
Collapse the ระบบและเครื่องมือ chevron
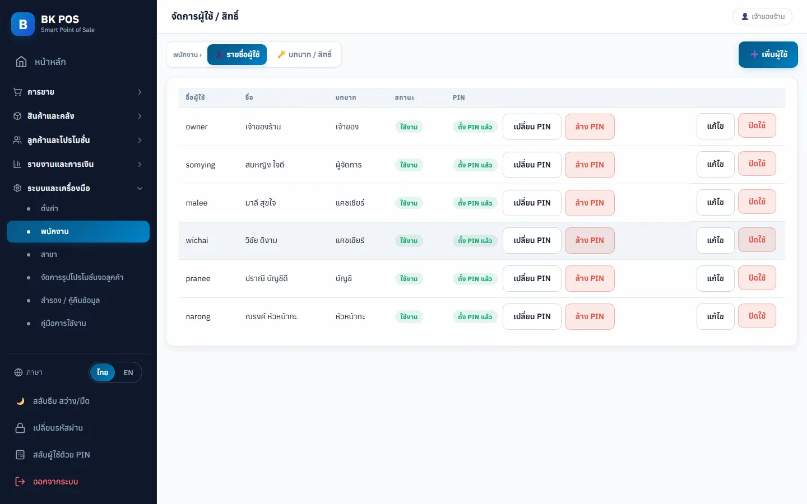[x=140, y=188]
